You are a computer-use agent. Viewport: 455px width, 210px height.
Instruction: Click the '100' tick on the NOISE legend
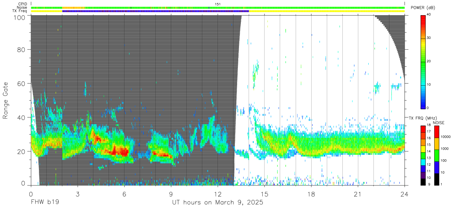[x=444, y=160]
